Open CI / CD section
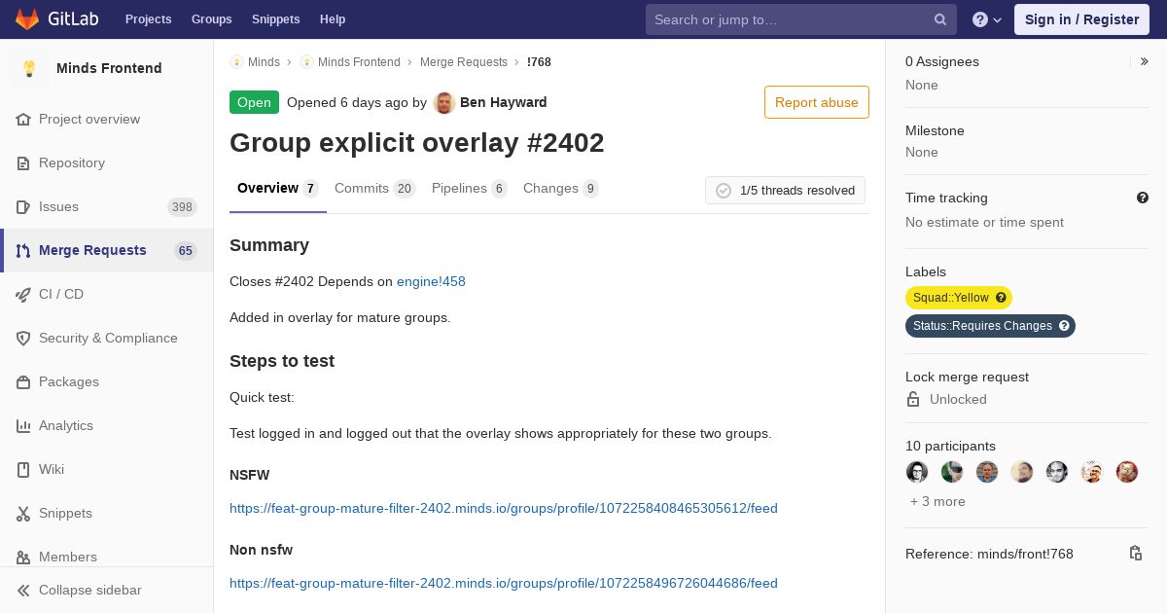The width and height of the screenshot is (1167, 613). 107,294
